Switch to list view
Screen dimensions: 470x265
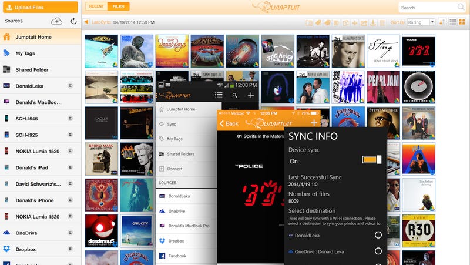(453, 22)
